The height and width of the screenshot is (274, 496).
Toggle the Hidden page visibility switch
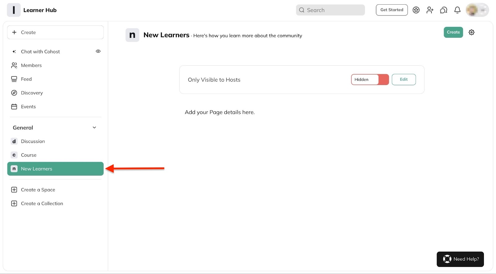[370, 79]
